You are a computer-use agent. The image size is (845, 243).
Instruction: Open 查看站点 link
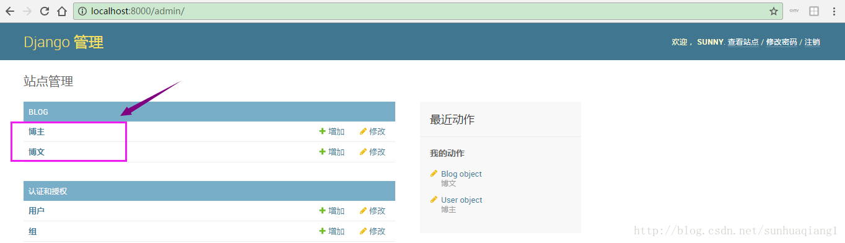743,42
